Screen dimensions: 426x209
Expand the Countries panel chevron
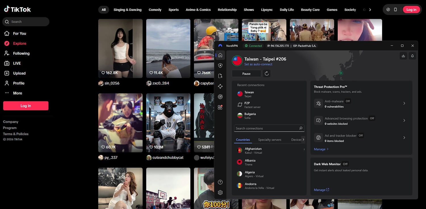(303, 140)
